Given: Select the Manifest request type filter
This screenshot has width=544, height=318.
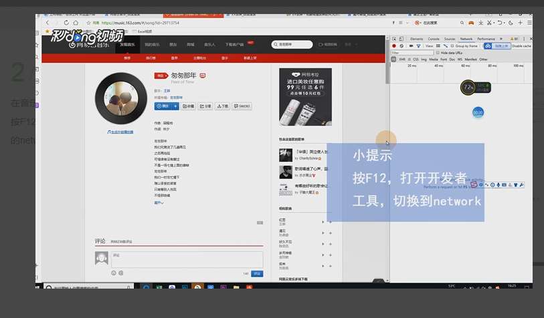Looking at the screenshot, I should coord(470,59).
